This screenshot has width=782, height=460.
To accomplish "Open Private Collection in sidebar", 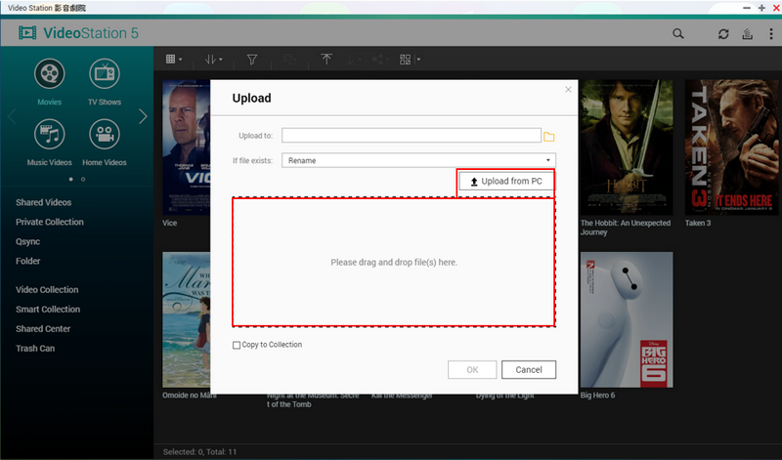I will coord(50,222).
